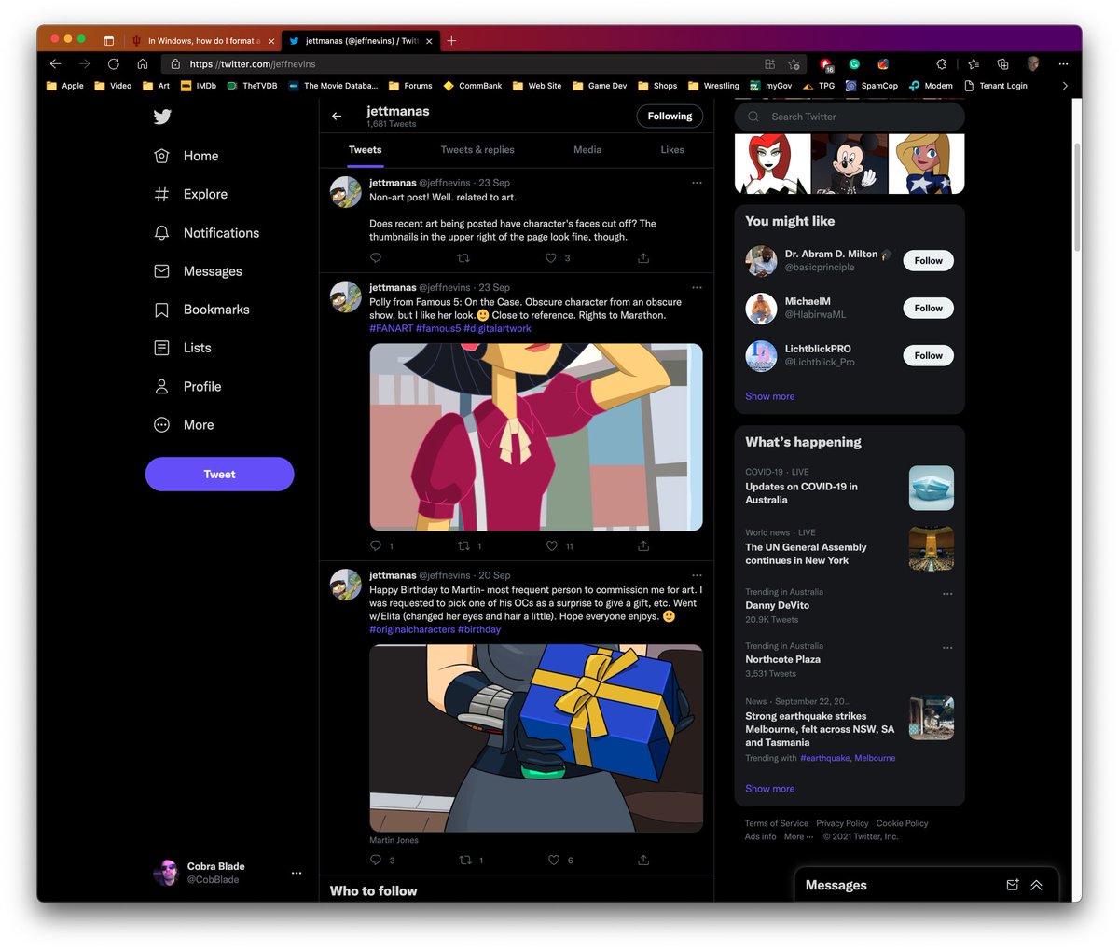This screenshot has height=951, width=1119.
Task: Expand the Messages drawer with double chevron
Action: click(1036, 885)
